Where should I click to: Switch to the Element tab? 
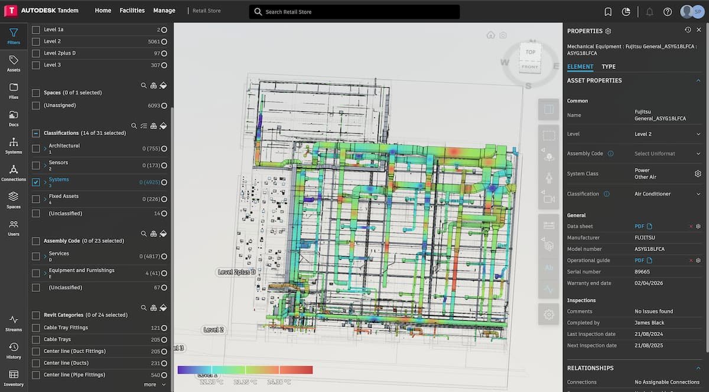pos(580,67)
